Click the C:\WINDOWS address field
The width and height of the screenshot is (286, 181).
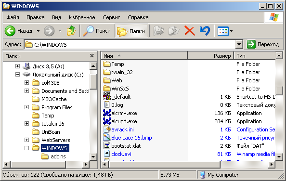tap(130, 44)
